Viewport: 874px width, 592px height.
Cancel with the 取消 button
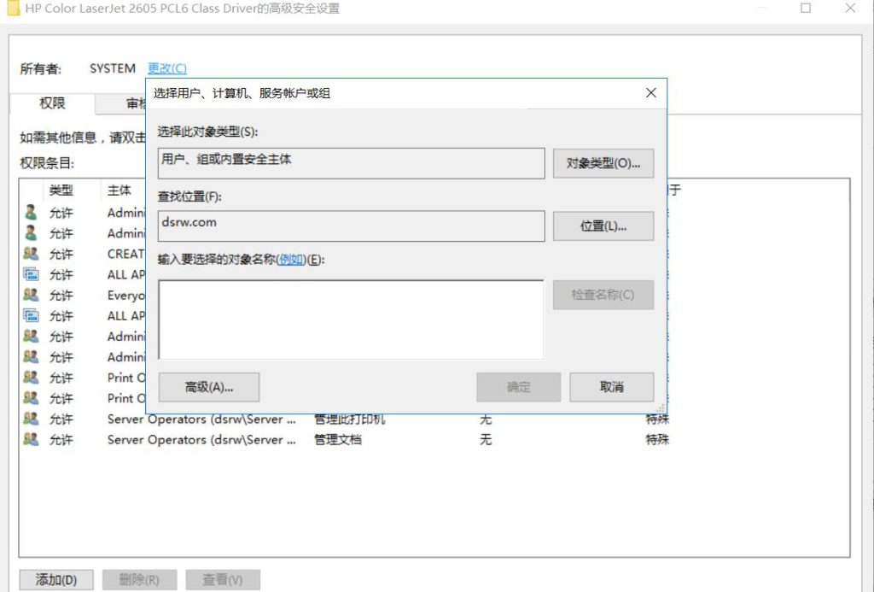click(x=611, y=387)
